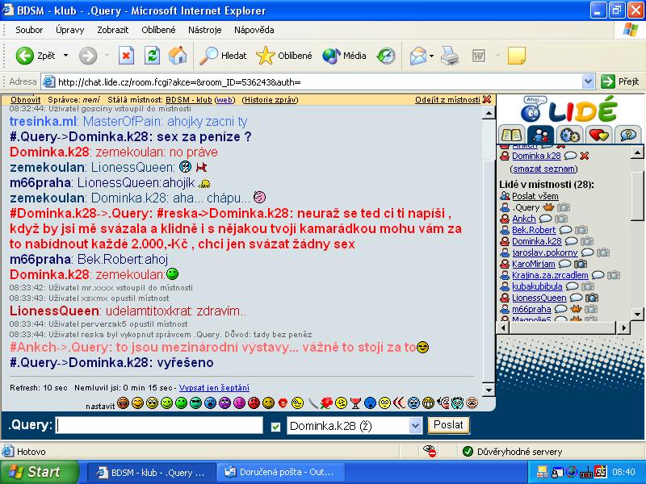646x484 pixels.
Task: Open the question-mark help tab
Action: (x=628, y=134)
